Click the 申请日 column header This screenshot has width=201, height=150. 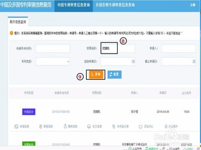[x=163, y=93]
